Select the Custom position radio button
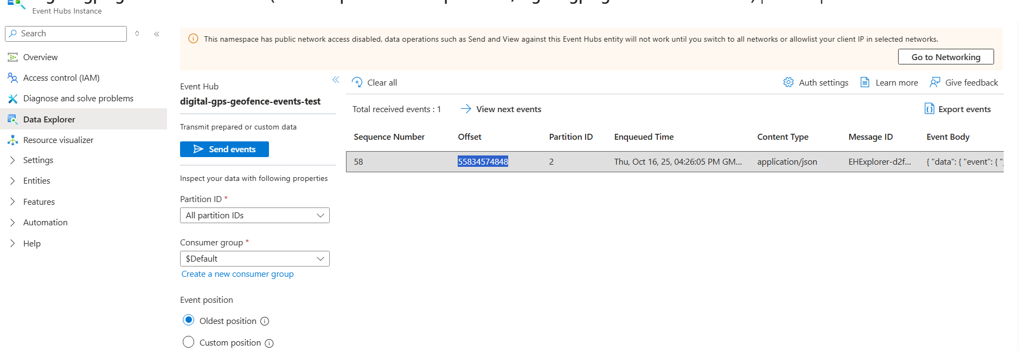Screen dimensions: 1019x351 pos(188,342)
